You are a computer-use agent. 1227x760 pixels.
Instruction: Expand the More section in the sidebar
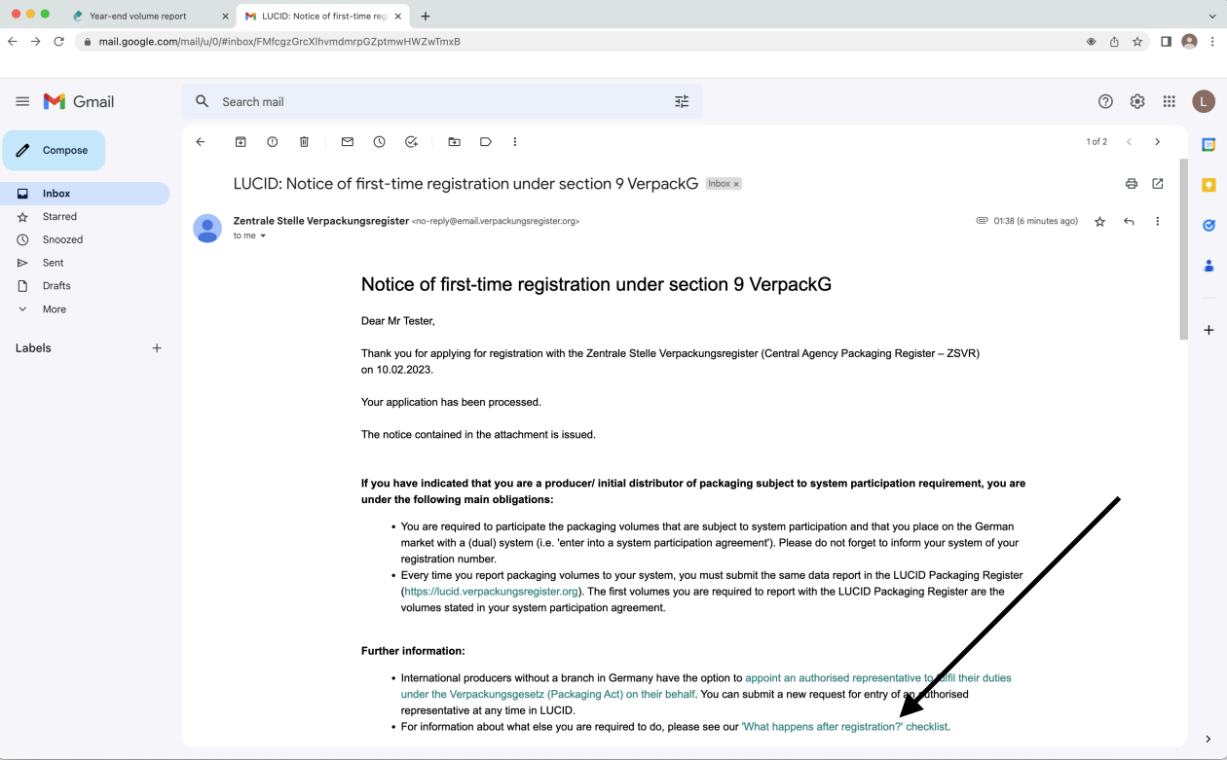[x=54, y=309]
